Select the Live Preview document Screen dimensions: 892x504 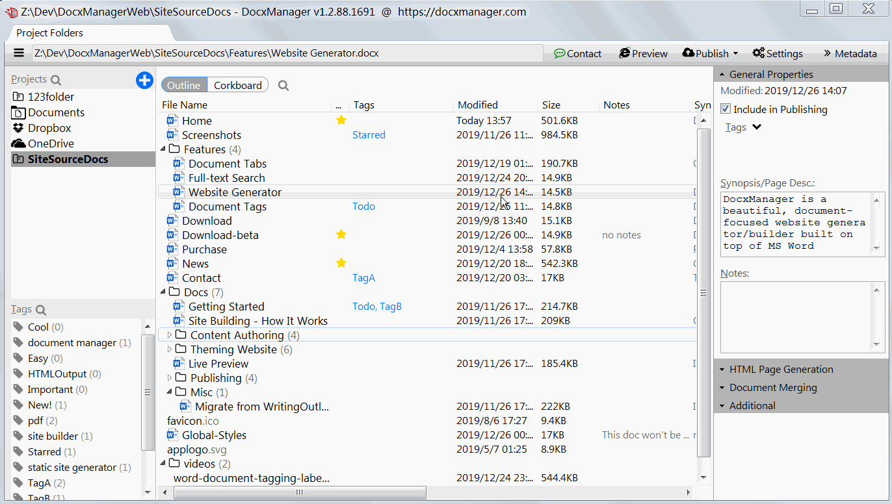[x=218, y=364]
